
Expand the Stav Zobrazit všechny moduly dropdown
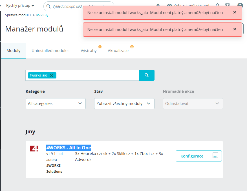tap(124, 104)
